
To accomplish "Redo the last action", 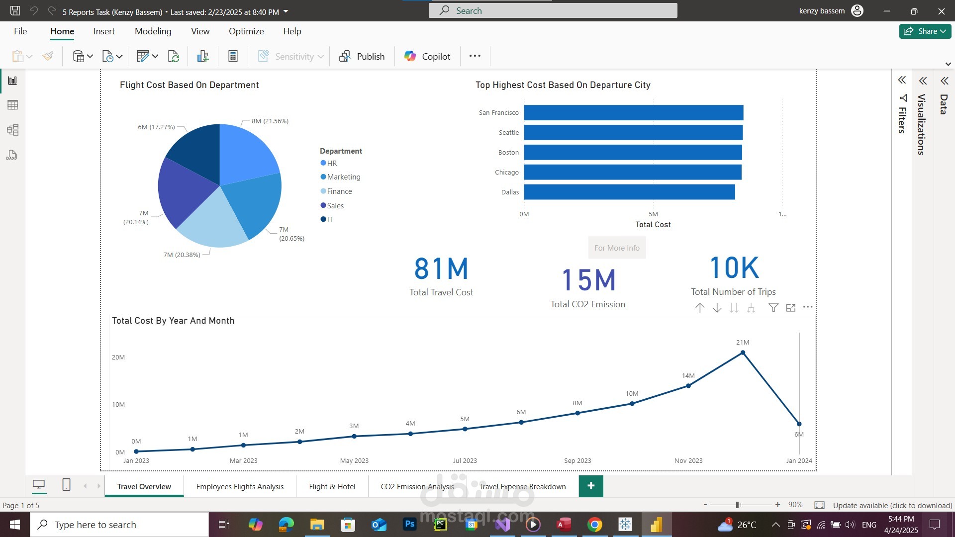I will (52, 11).
